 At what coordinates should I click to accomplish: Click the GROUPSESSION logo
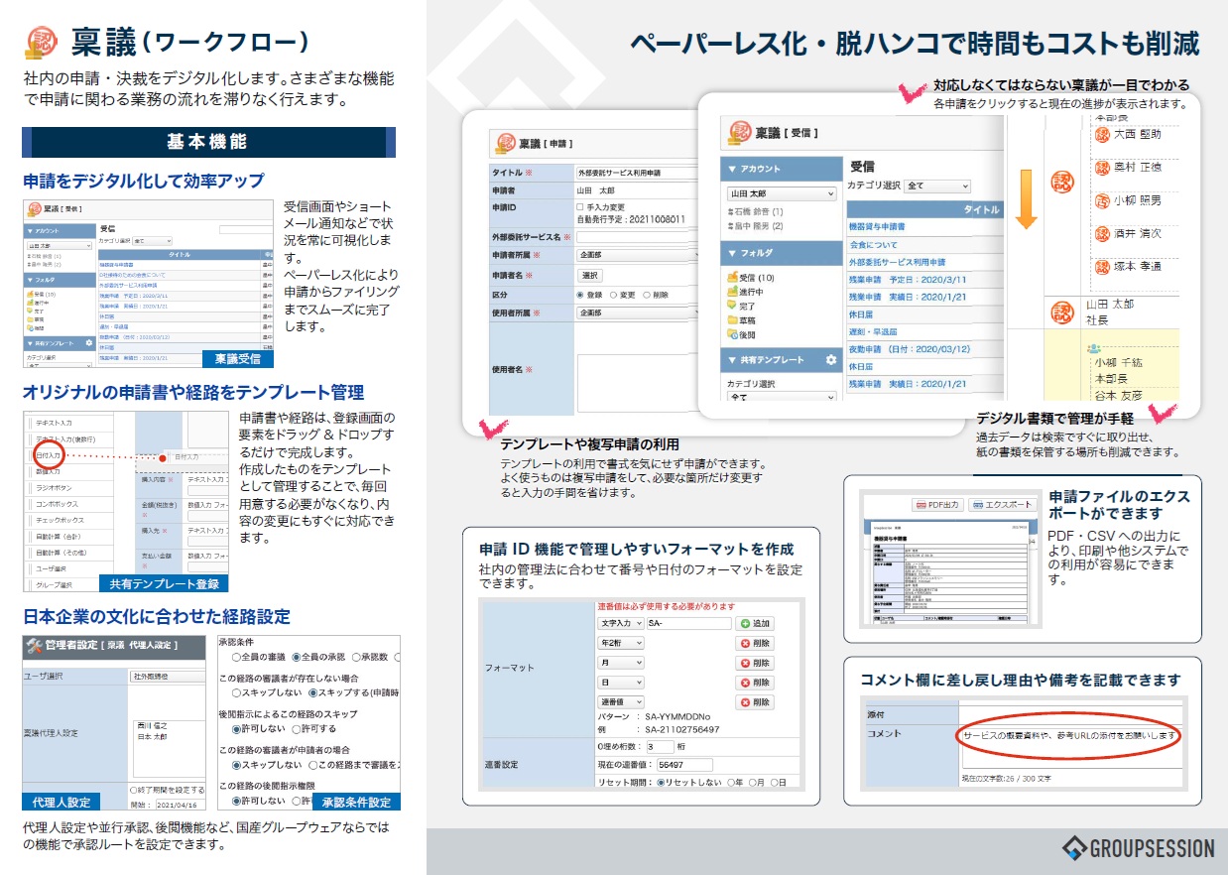point(1138,848)
